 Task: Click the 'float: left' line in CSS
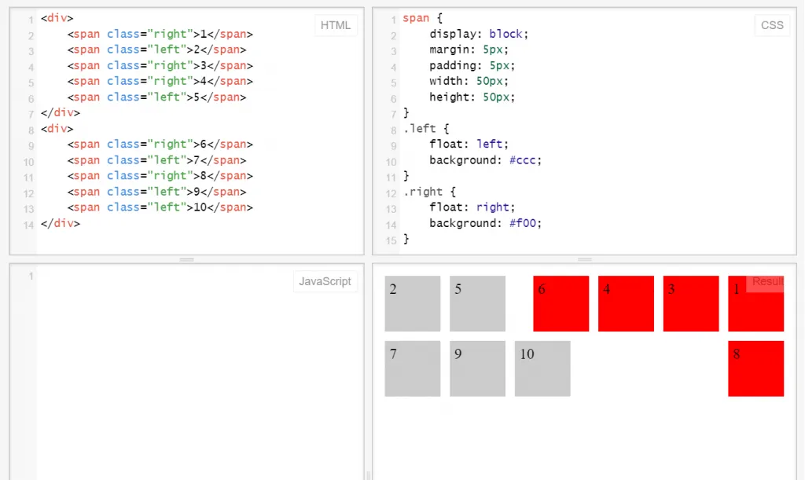469,144
